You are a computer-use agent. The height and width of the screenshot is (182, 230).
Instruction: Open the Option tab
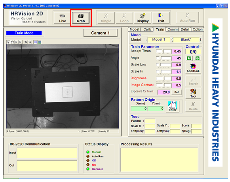tap(198, 29)
